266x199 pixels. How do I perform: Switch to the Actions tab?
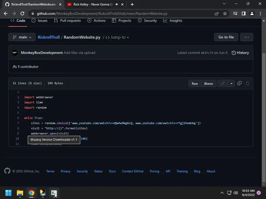(96, 21)
